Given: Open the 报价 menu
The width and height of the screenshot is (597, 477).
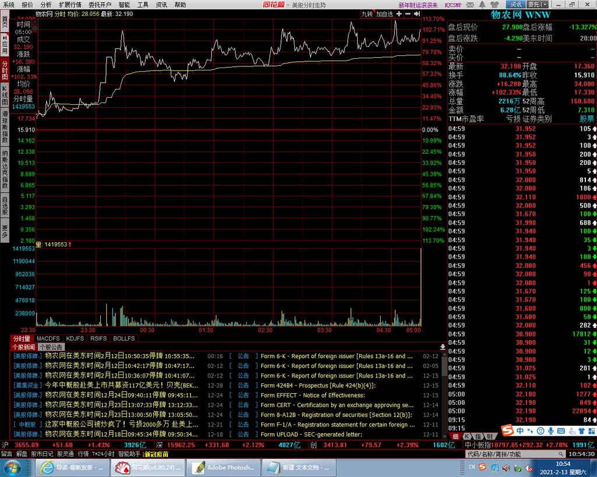Looking at the screenshot, I should click(27, 5).
